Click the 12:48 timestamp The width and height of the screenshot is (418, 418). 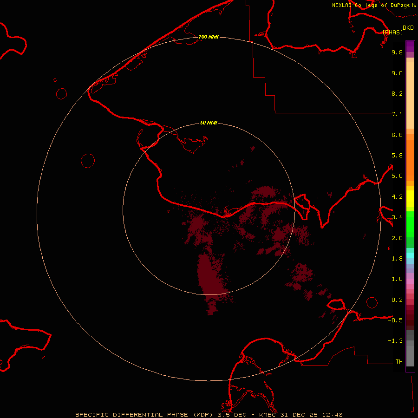pos(332,415)
